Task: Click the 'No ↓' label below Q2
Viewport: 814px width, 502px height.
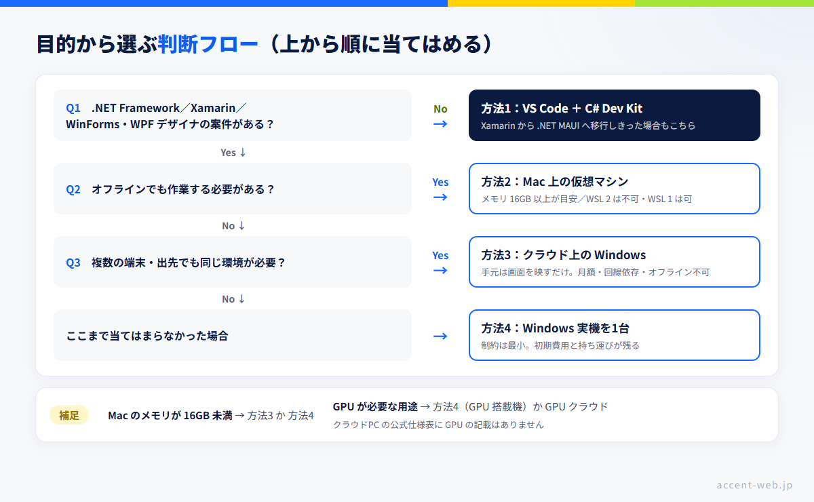Action: [x=233, y=226]
